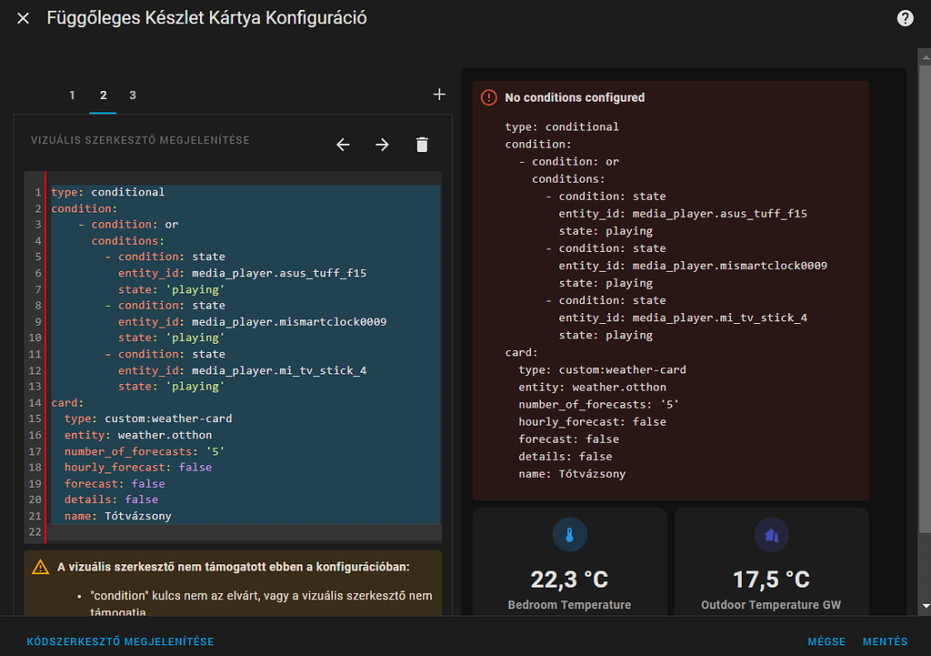The width and height of the screenshot is (931, 656).
Task: Select the currently active tab 2
Action: pyautogui.click(x=102, y=94)
